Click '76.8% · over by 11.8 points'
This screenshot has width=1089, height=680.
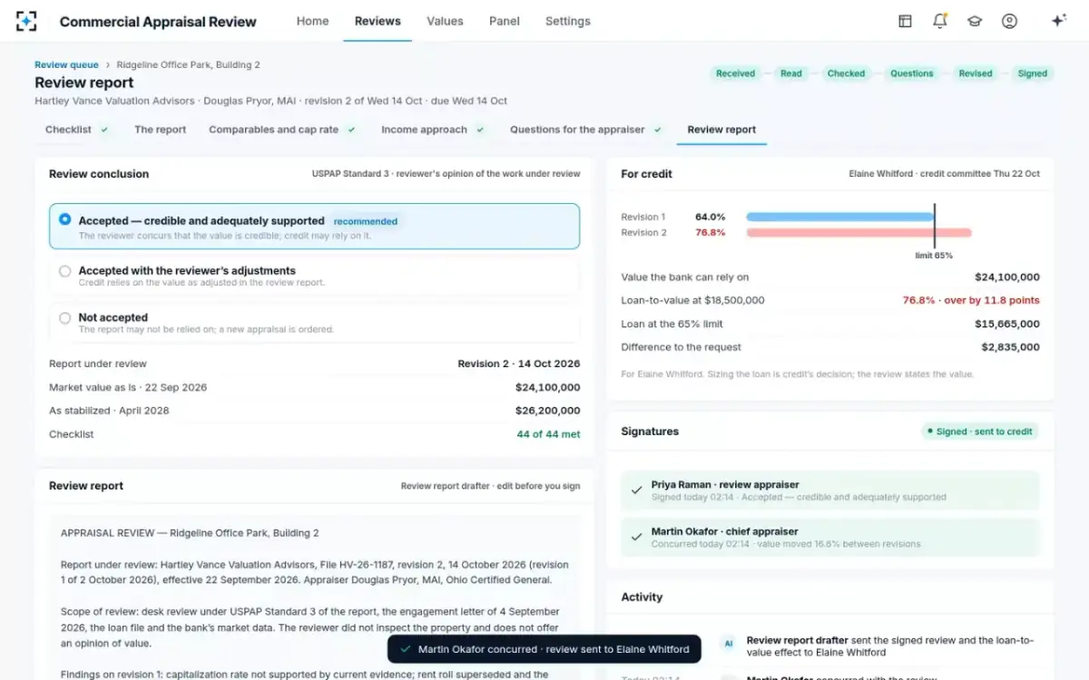coord(971,300)
